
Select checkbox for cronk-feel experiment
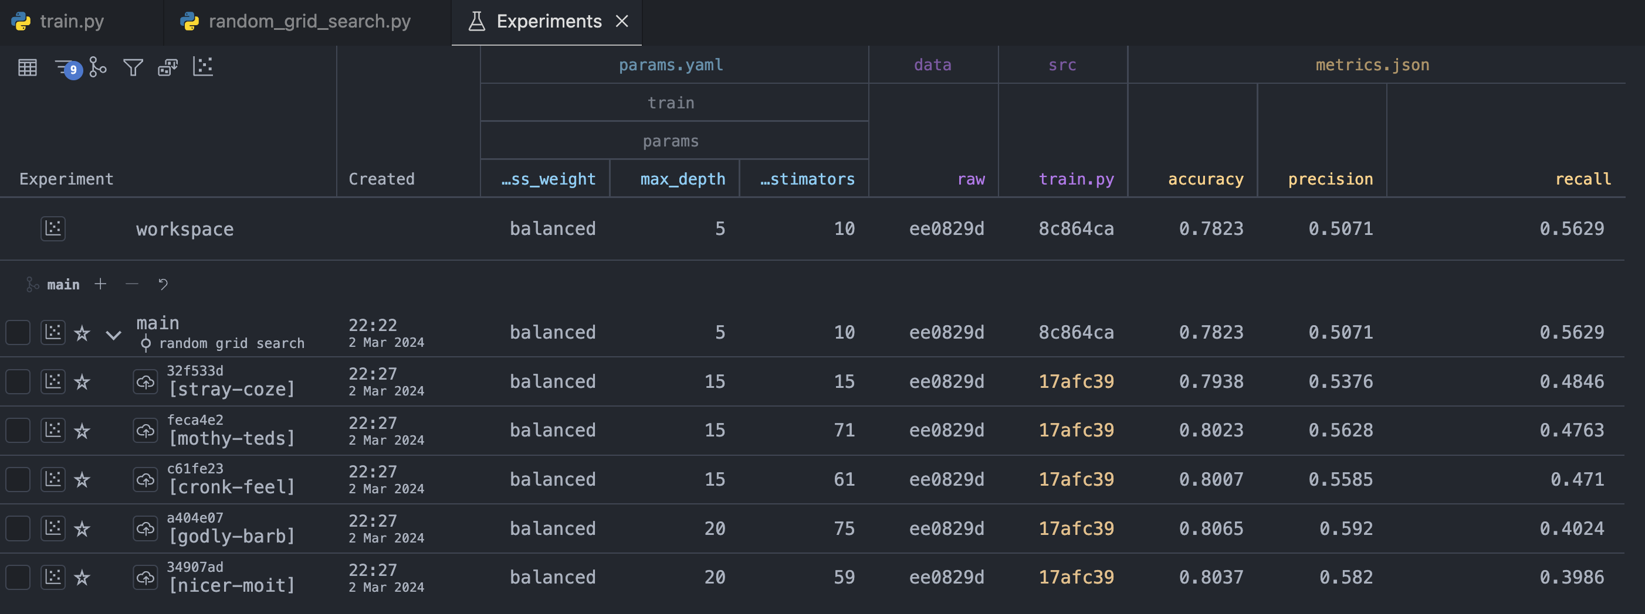point(18,479)
